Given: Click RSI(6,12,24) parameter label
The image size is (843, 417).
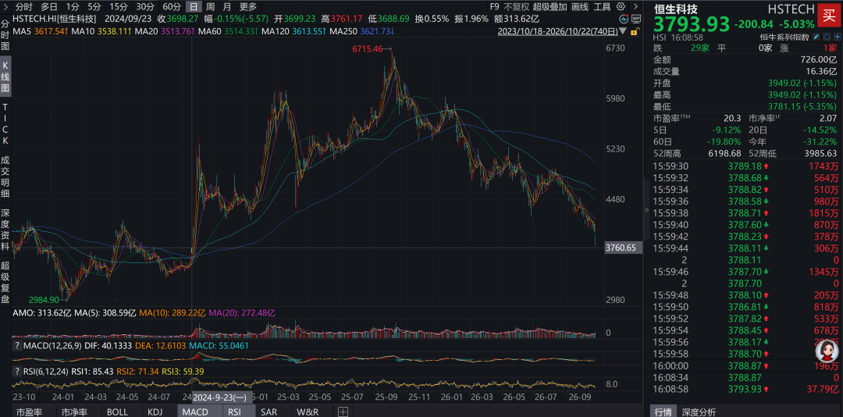Looking at the screenshot, I should pyautogui.click(x=46, y=371).
